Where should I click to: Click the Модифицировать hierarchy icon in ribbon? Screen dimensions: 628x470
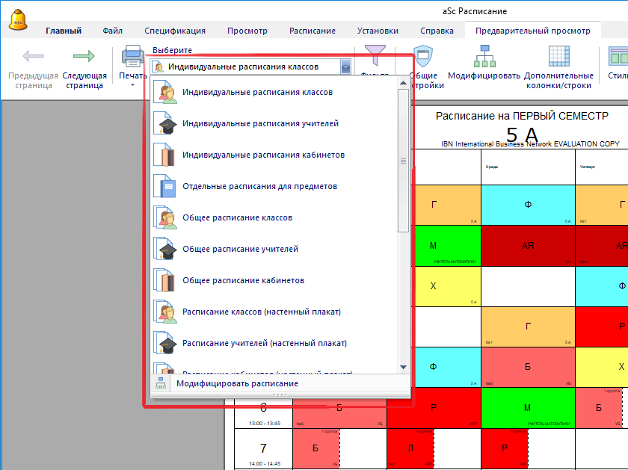(x=484, y=58)
